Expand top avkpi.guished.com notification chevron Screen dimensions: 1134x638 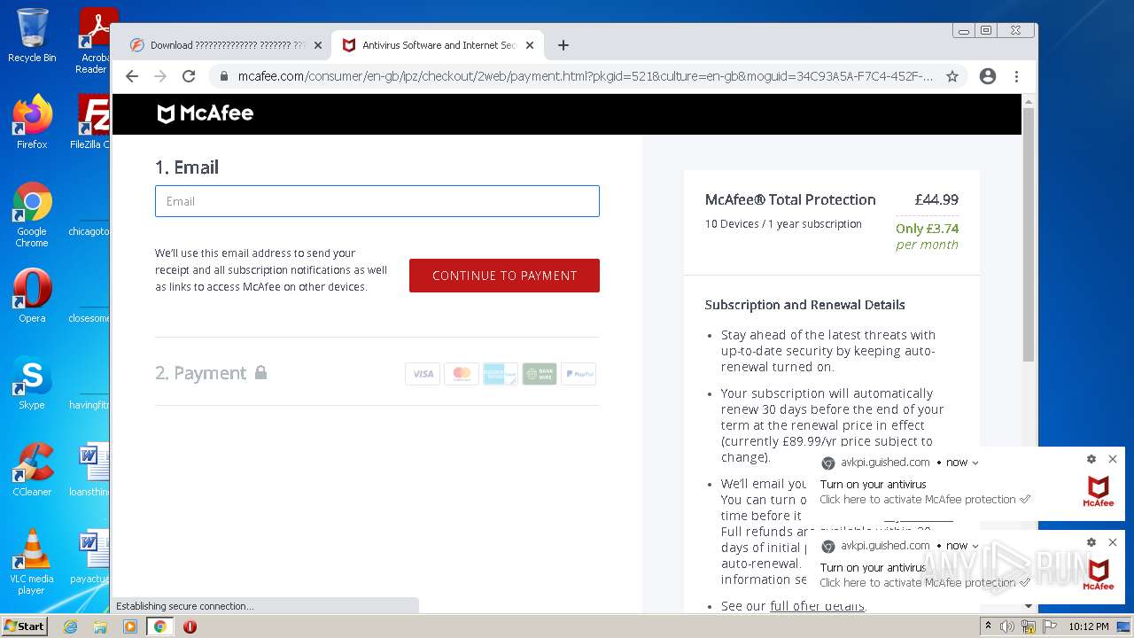975,463
